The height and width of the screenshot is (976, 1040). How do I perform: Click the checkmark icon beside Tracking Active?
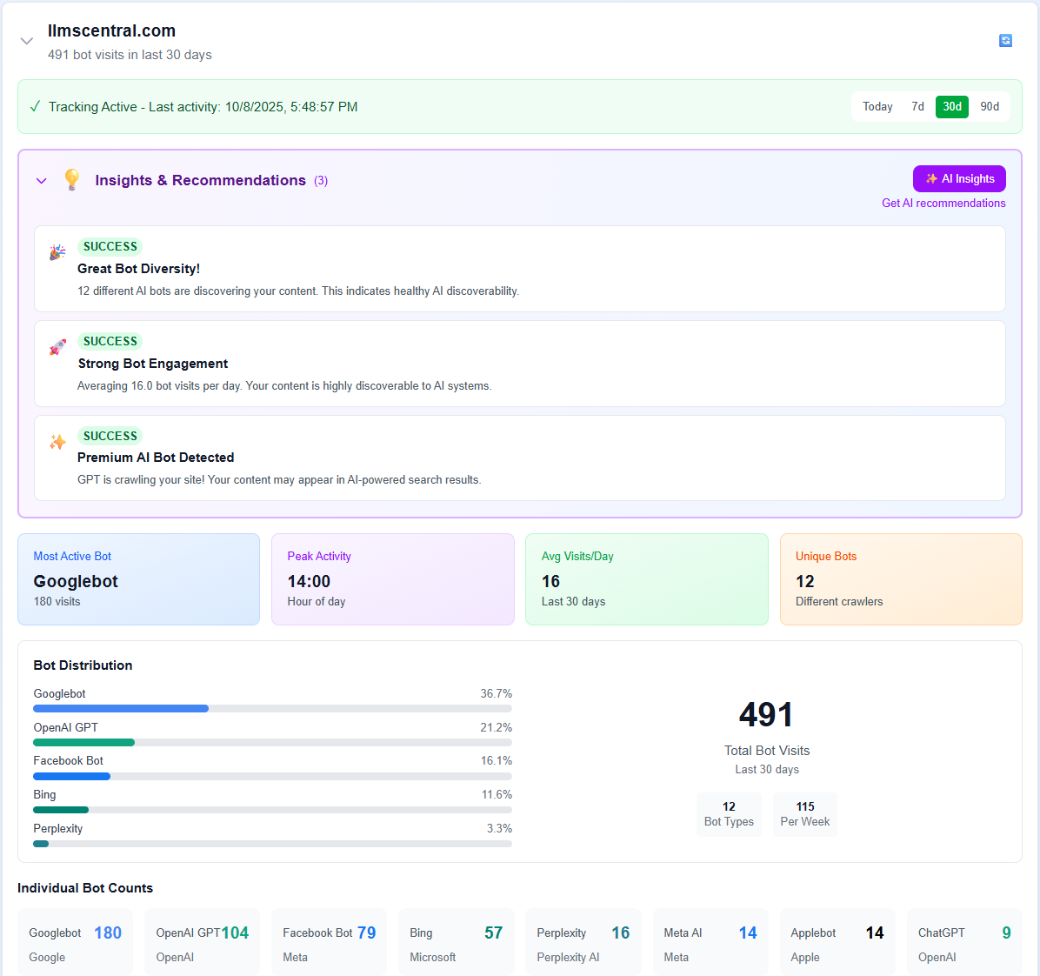[x=35, y=107]
